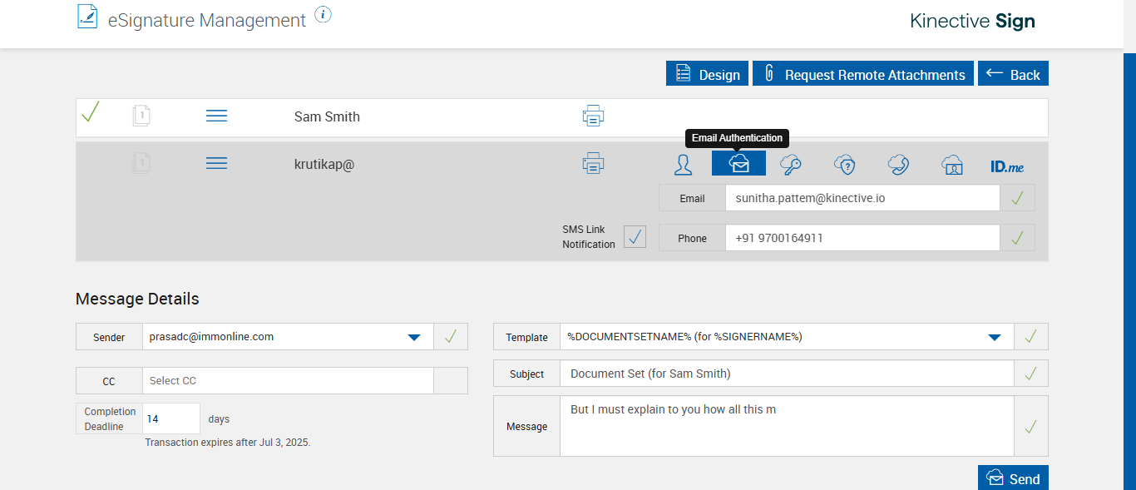The image size is (1136, 490).
Task: Click the eSignature Management info icon
Action: point(324,14)
